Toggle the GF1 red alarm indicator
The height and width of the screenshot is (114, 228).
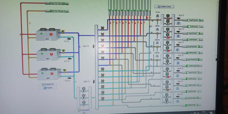51,34
